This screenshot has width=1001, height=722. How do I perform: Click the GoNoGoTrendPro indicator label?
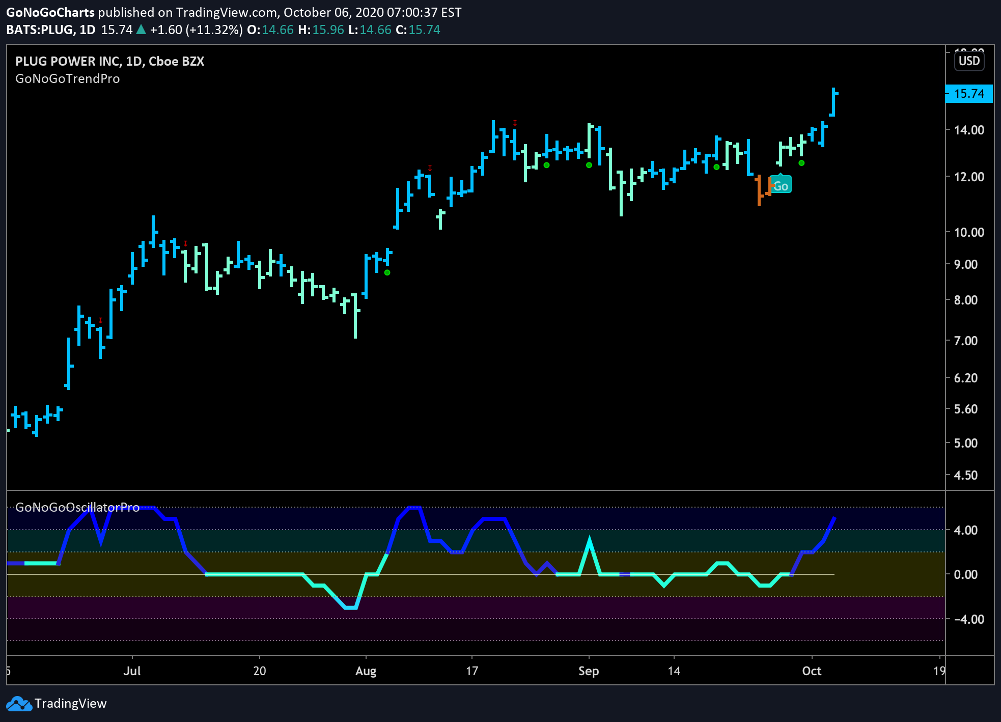[68, 79]
